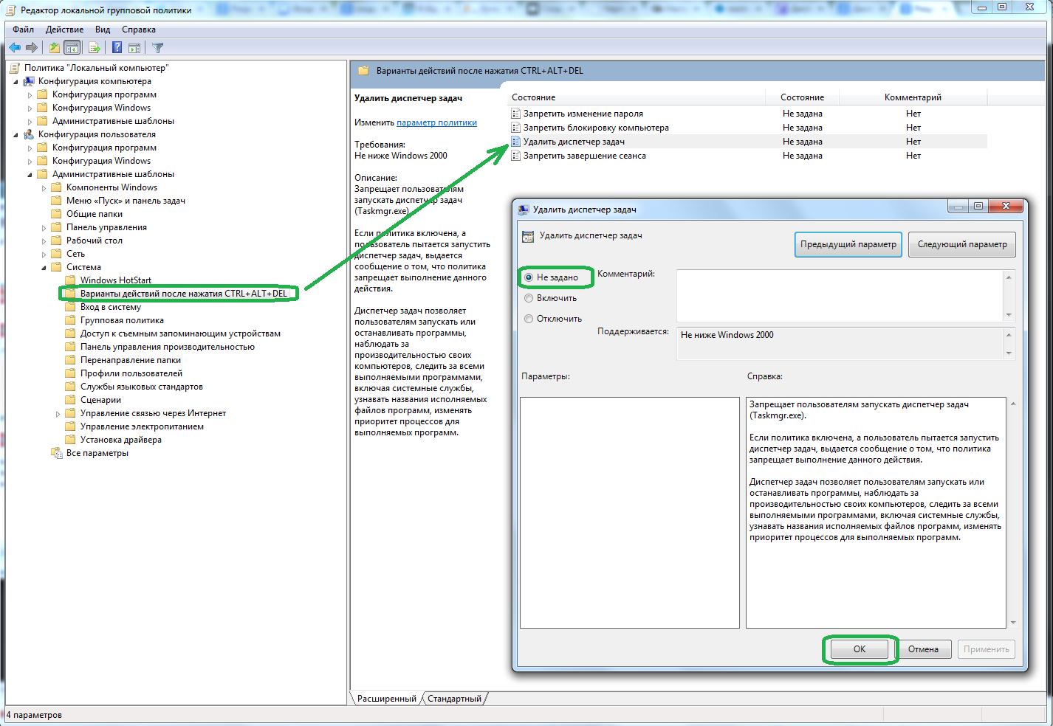The width and height of the screenshot is (1053, 726).
Task: Click the 'Применить' button
Action: pos(987,649)
